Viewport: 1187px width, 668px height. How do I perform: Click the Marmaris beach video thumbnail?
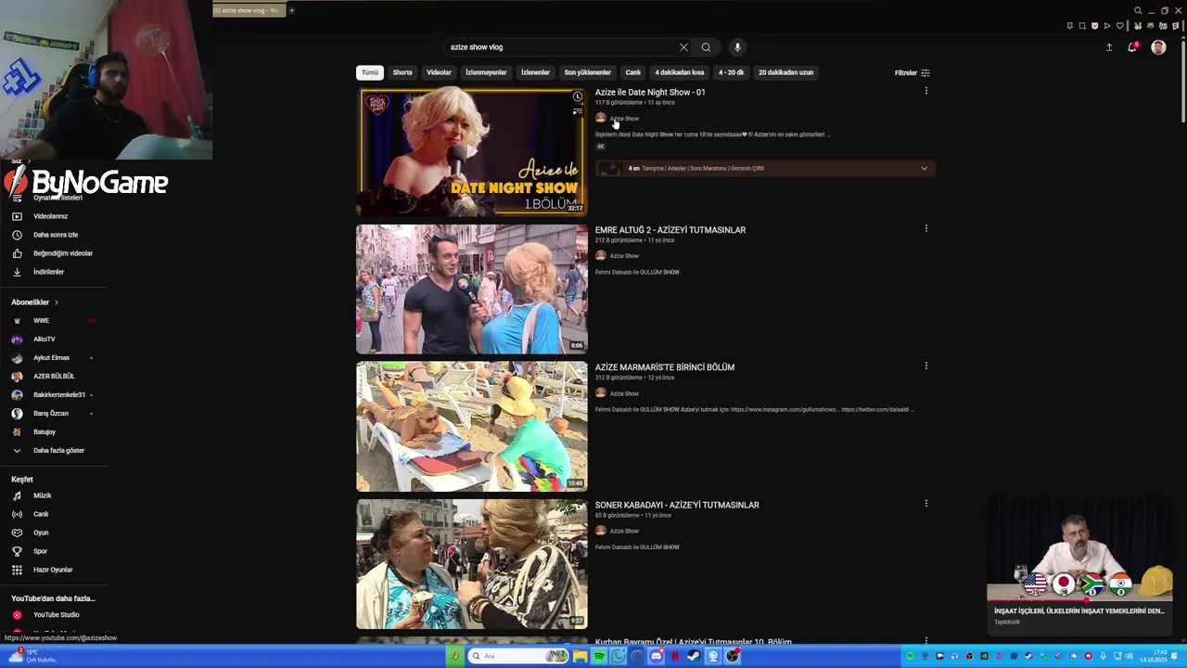(472, 427)
